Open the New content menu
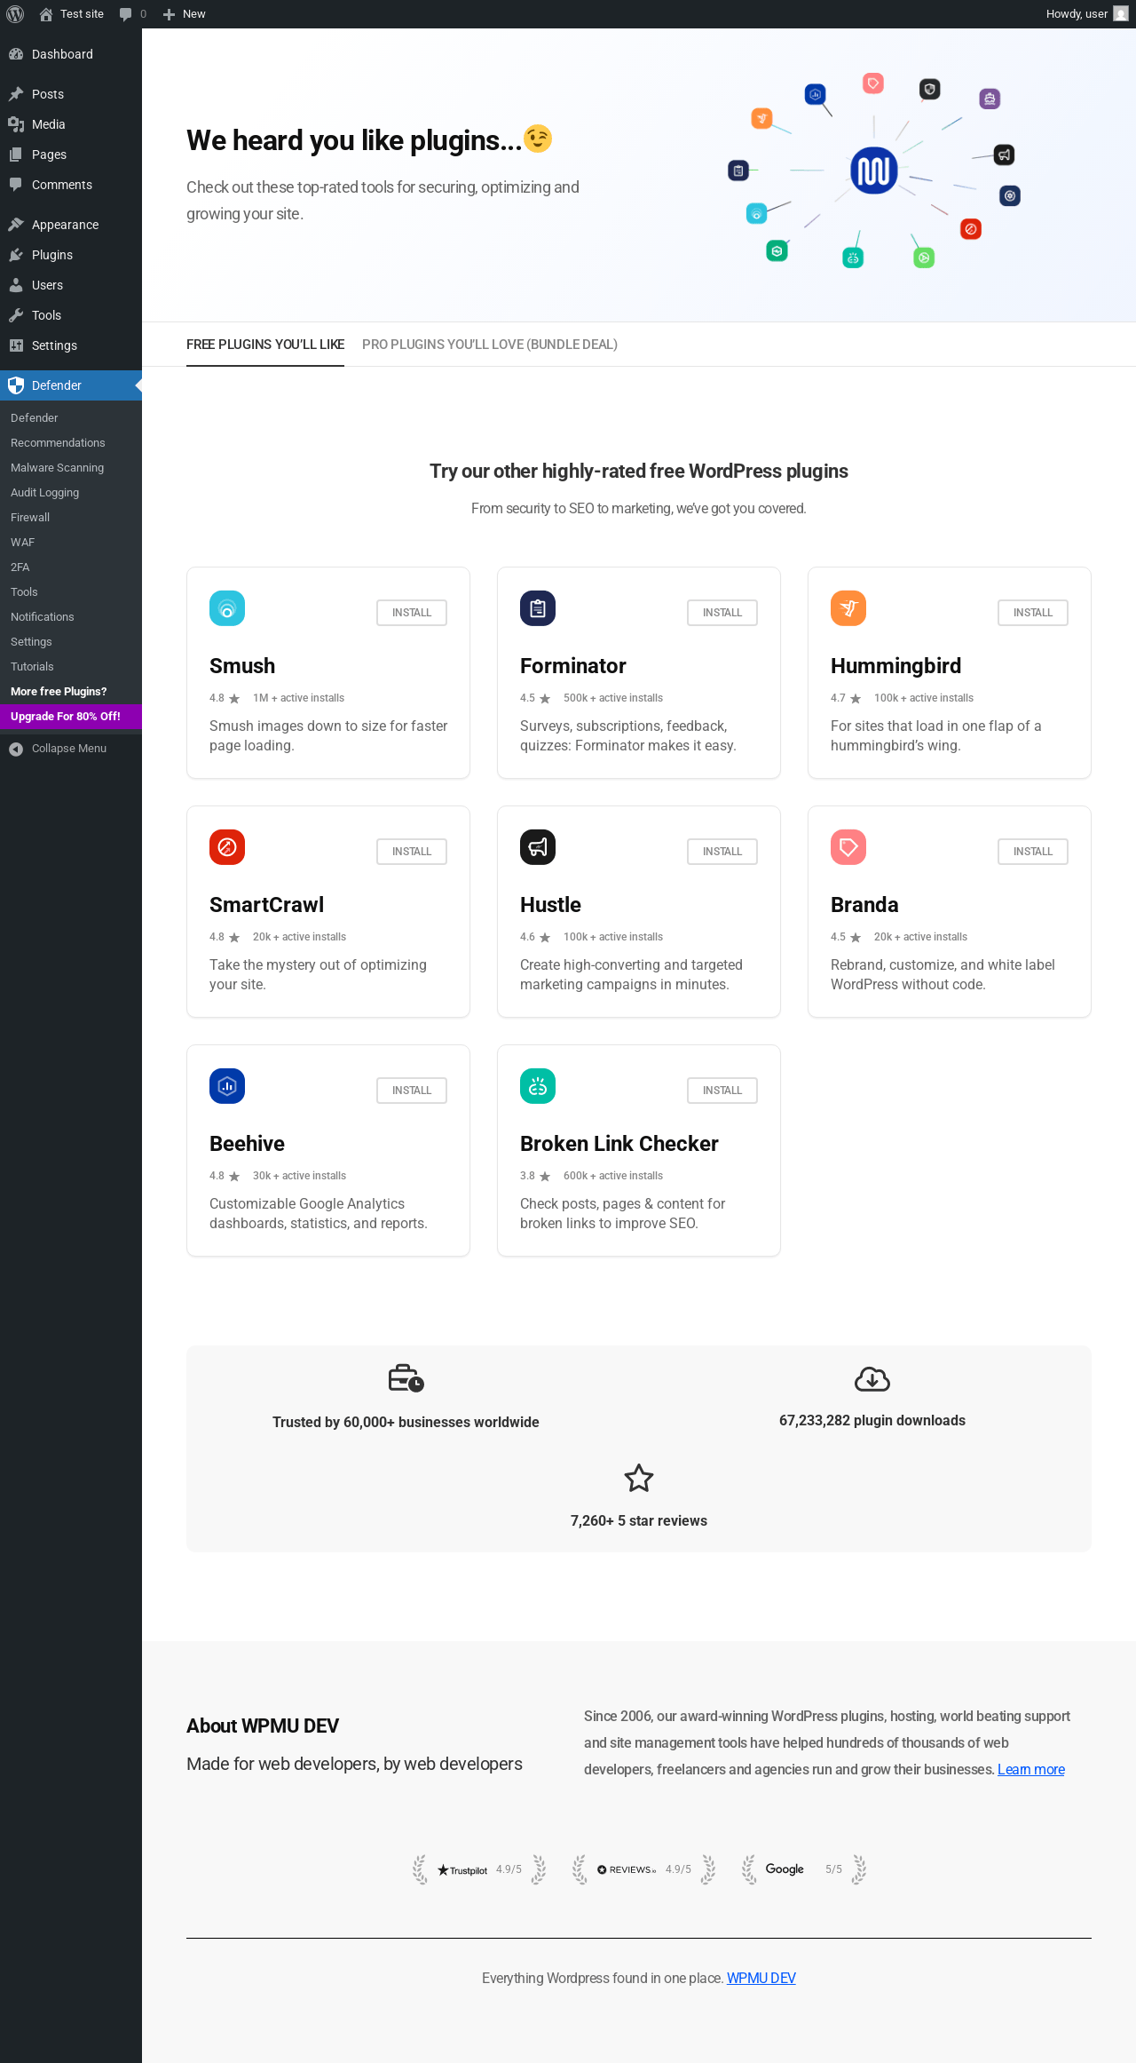 click(x=185, y=14)
